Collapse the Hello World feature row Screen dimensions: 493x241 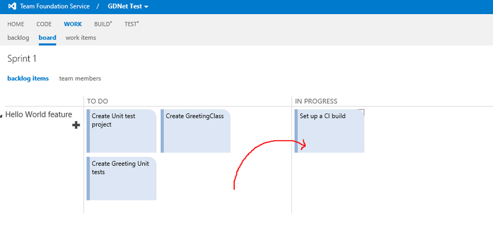click(1, 116)
